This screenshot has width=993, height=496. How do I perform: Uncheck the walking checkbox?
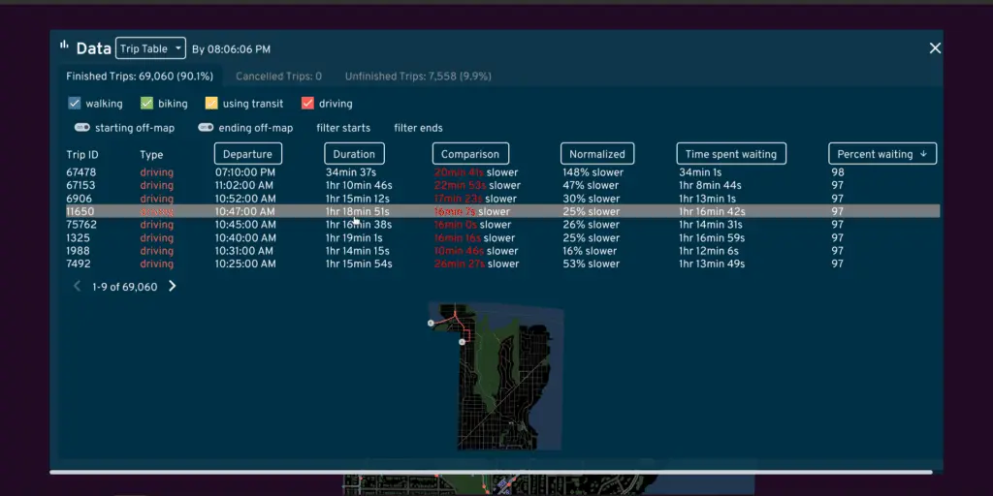[x=75, y=104]
